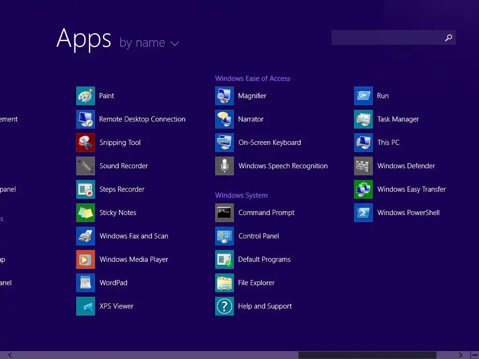Click the 'This PC' label
The image size is (479, 359).
coord(388,143)
